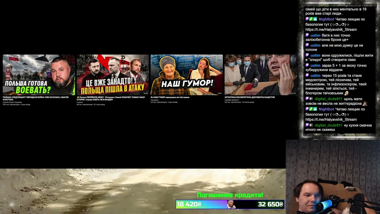Viewport: 380px width, 214px height.
Task: Click the emoji icon before the 'Поляки ПЕРЕЙШЛИ МЕЖУ' title
Action: (x=77, y=97)
